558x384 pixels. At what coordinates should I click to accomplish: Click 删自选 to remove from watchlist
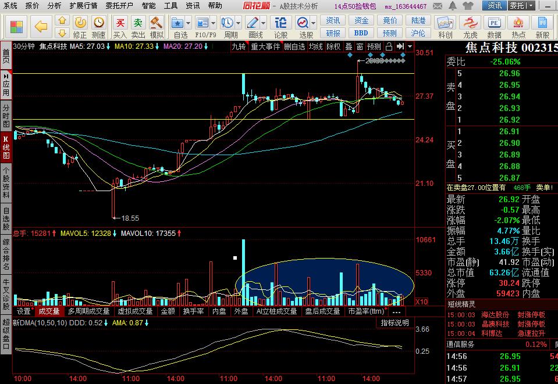294,46
